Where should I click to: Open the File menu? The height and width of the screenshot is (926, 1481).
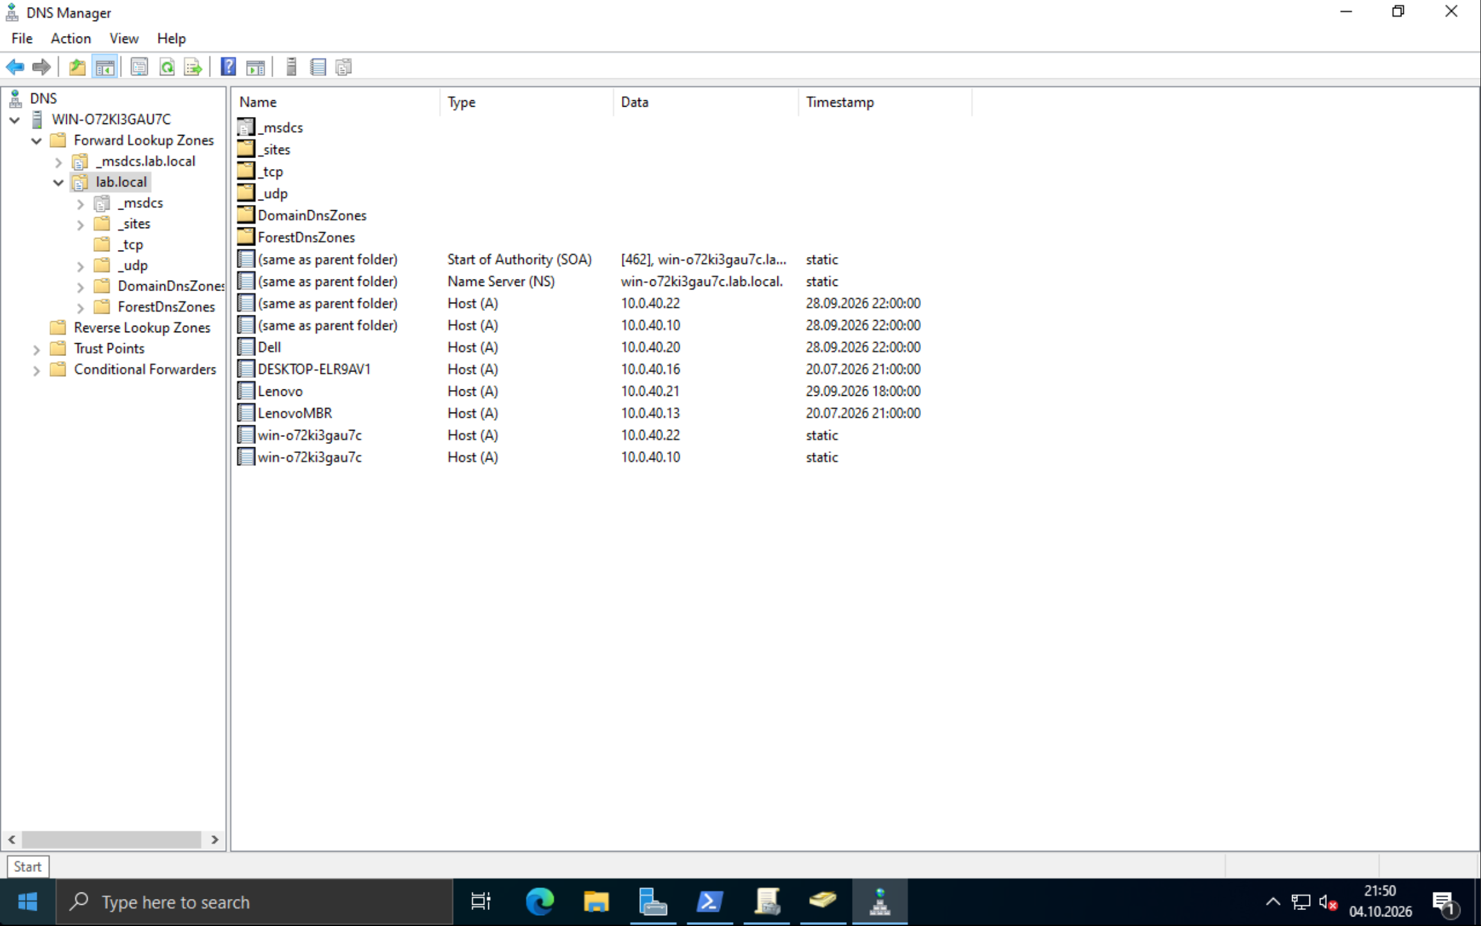point(22,39)
